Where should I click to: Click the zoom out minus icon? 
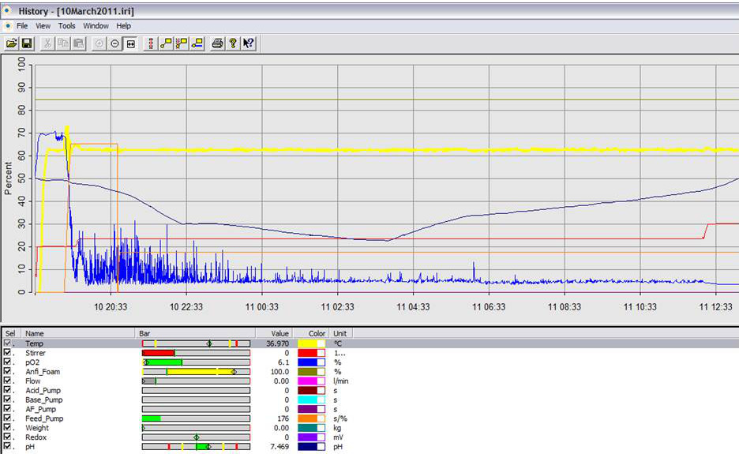[115, 43]
